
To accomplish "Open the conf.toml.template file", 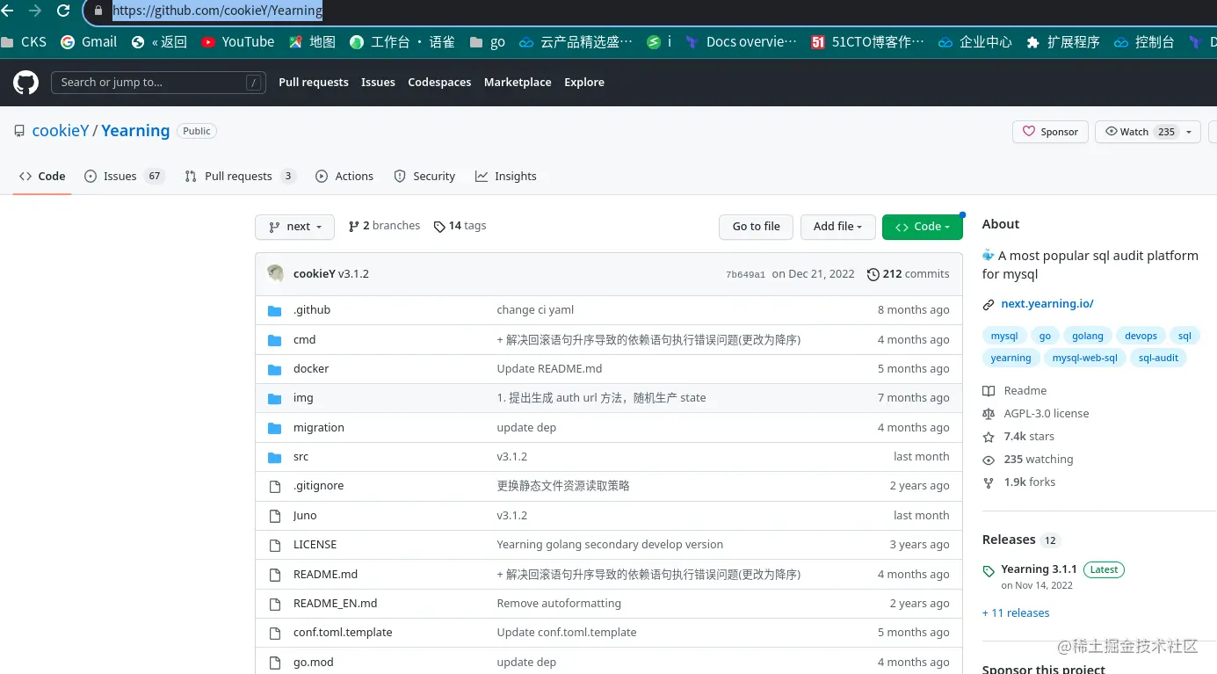I will (x=343, y=633).
